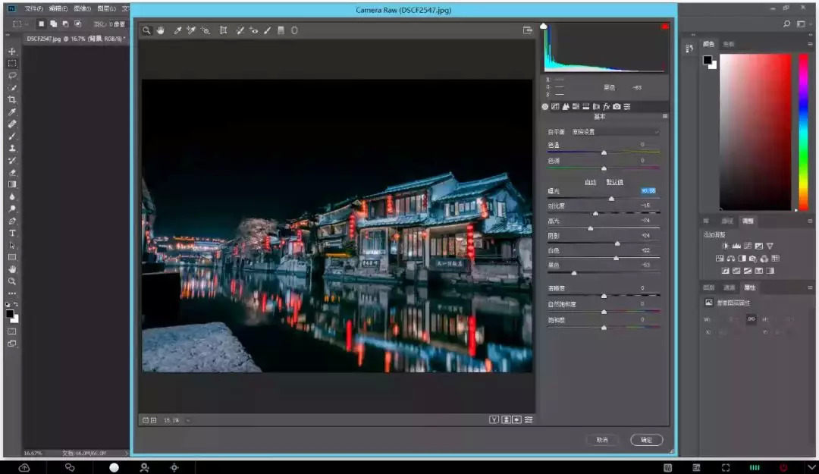Click the 确定 confirm button
819x474 pixels.
tap(646, 440)
